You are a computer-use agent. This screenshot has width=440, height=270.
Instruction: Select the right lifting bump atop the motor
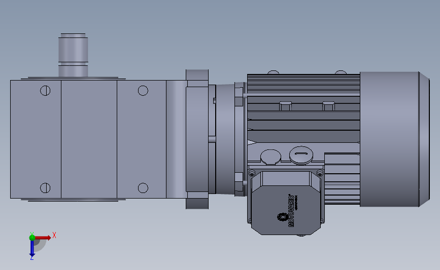pos(341,72)
